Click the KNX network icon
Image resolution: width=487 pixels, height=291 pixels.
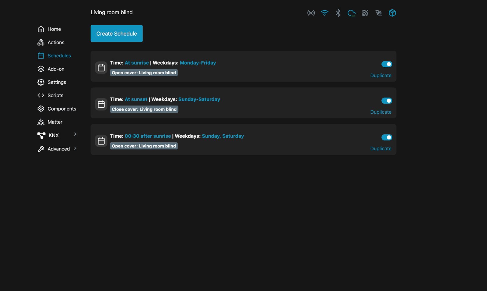41,135
